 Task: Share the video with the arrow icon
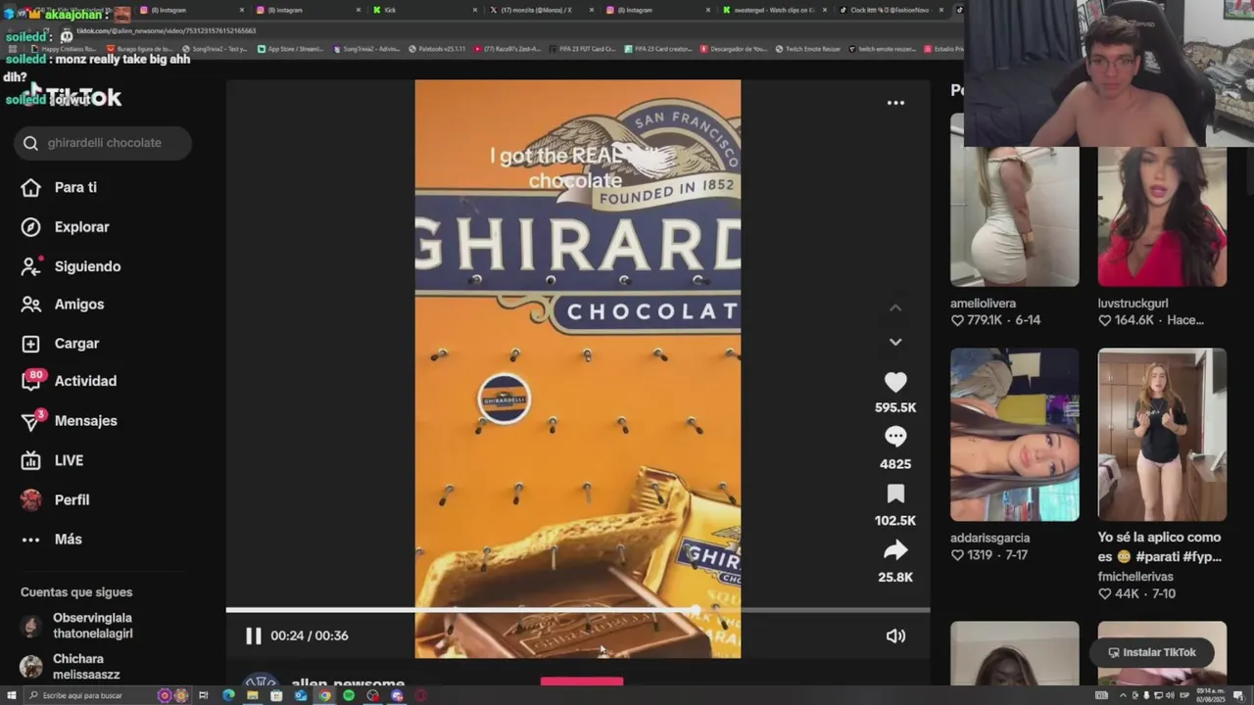coord(895,550)
